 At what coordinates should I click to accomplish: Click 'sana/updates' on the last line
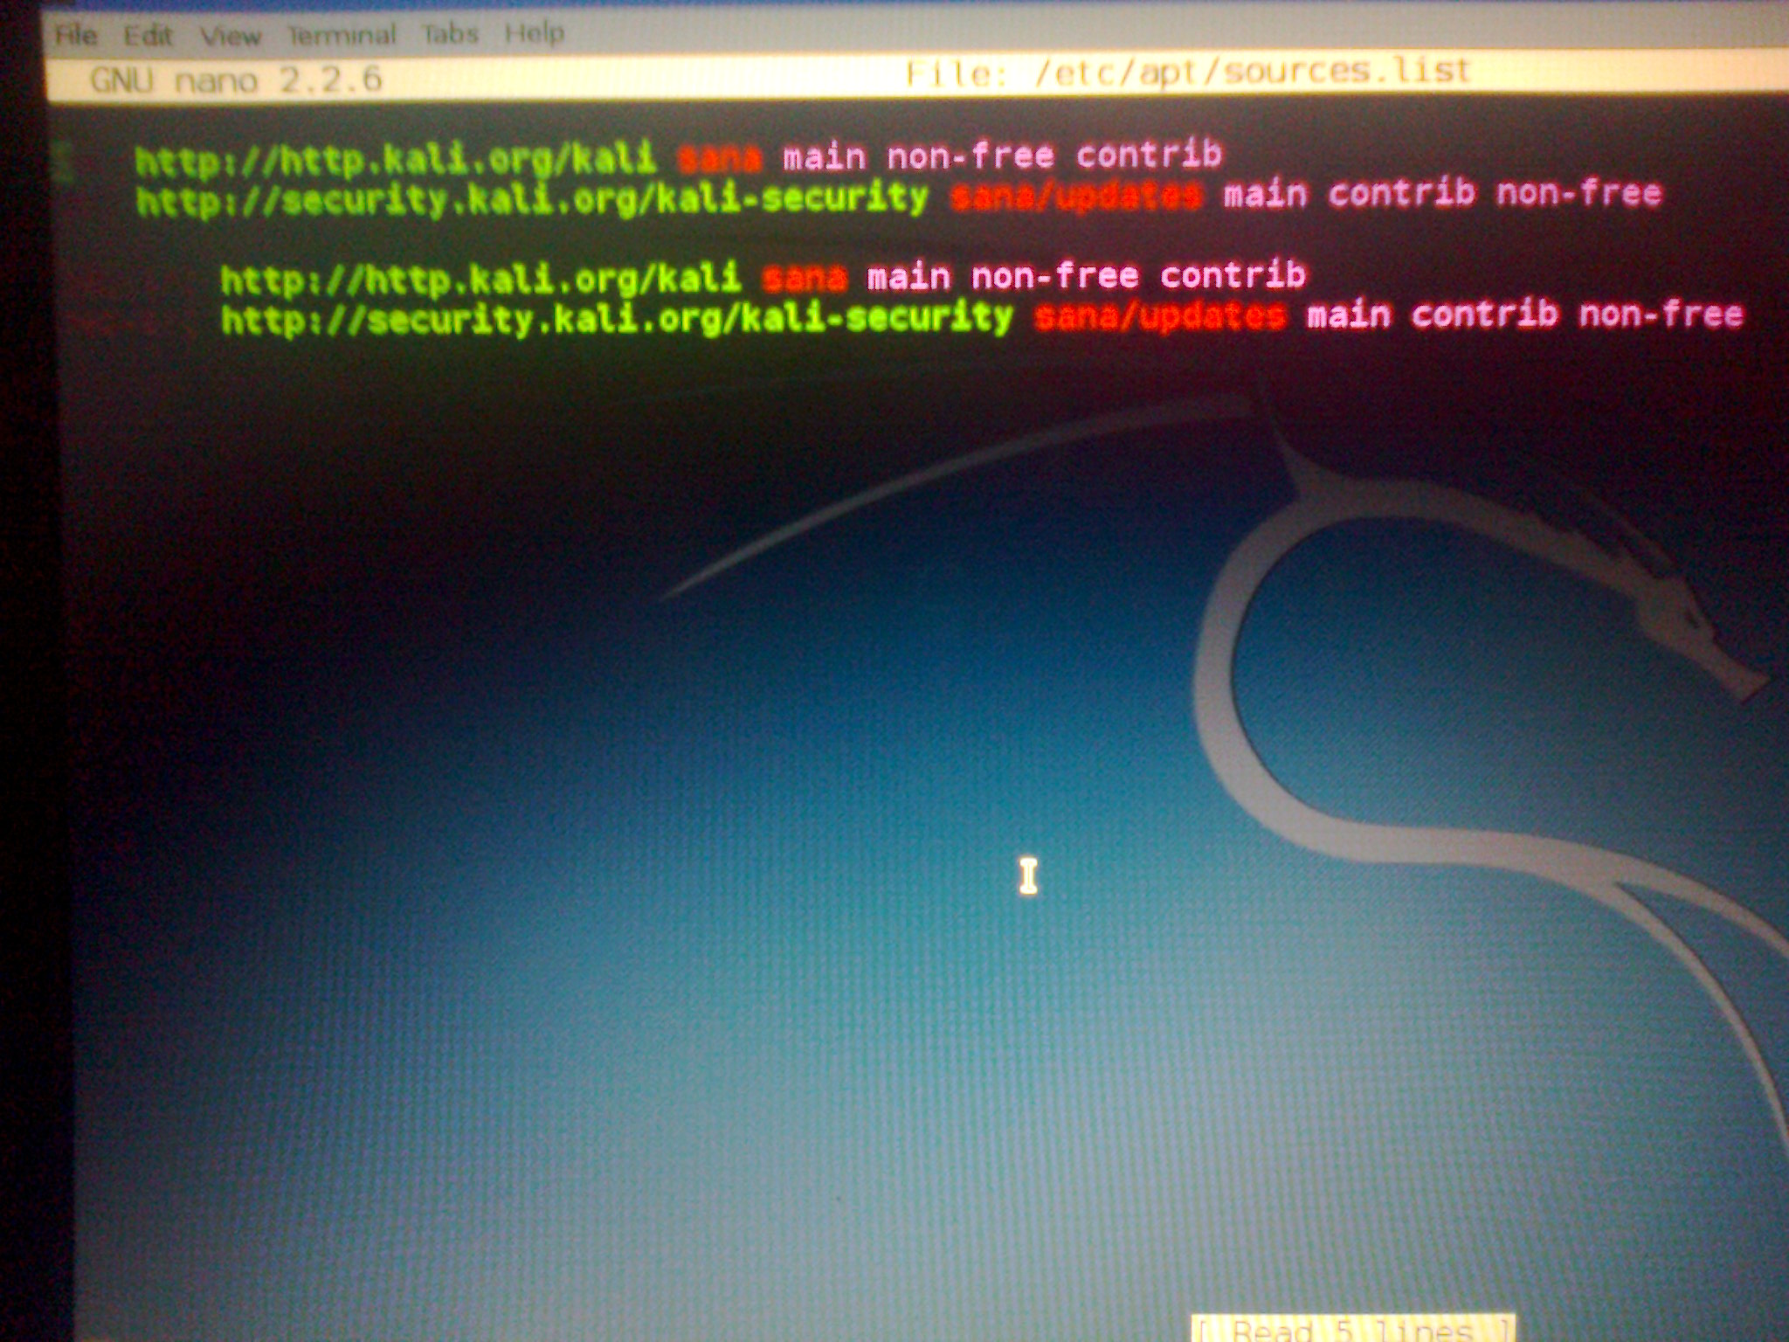tap(1159, 316)
